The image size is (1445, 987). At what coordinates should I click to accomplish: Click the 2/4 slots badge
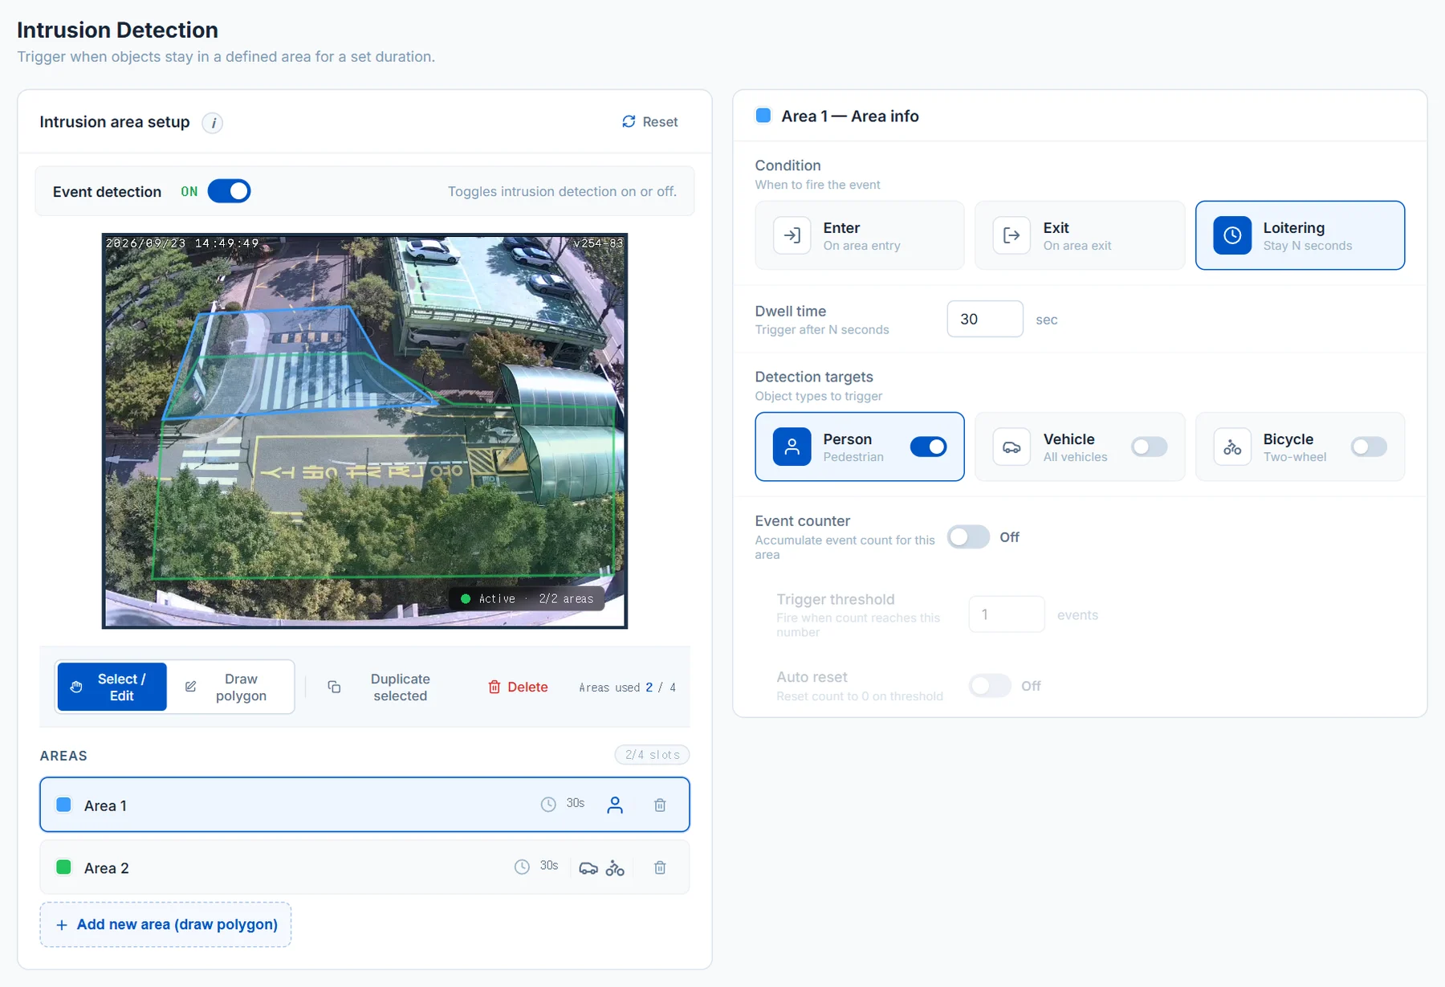pos(652,755)
